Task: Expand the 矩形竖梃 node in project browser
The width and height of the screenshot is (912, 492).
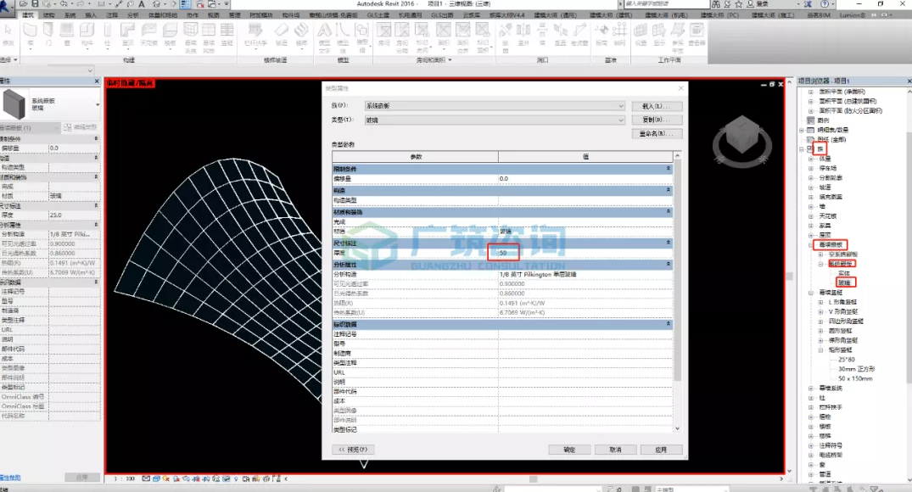Action: pyautogui.click(x=820, y=350)
